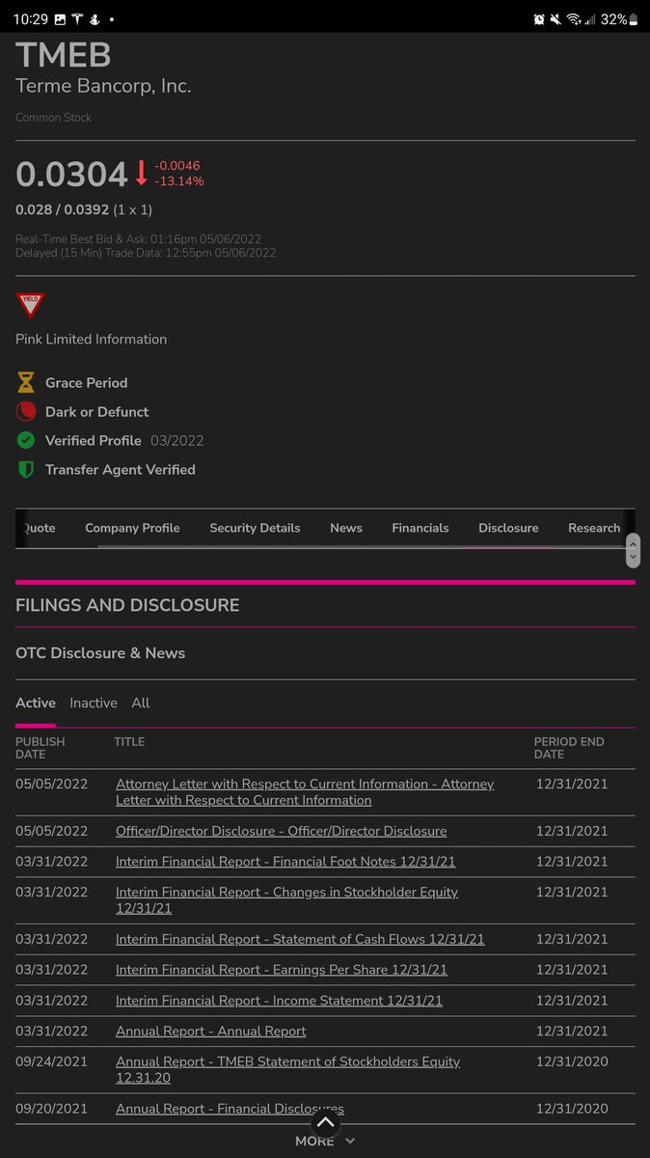This screenshot has height=1158, width=650.
Task: Open Statement of Cash Flows 12/31/21 report
Action: (300, 939)
